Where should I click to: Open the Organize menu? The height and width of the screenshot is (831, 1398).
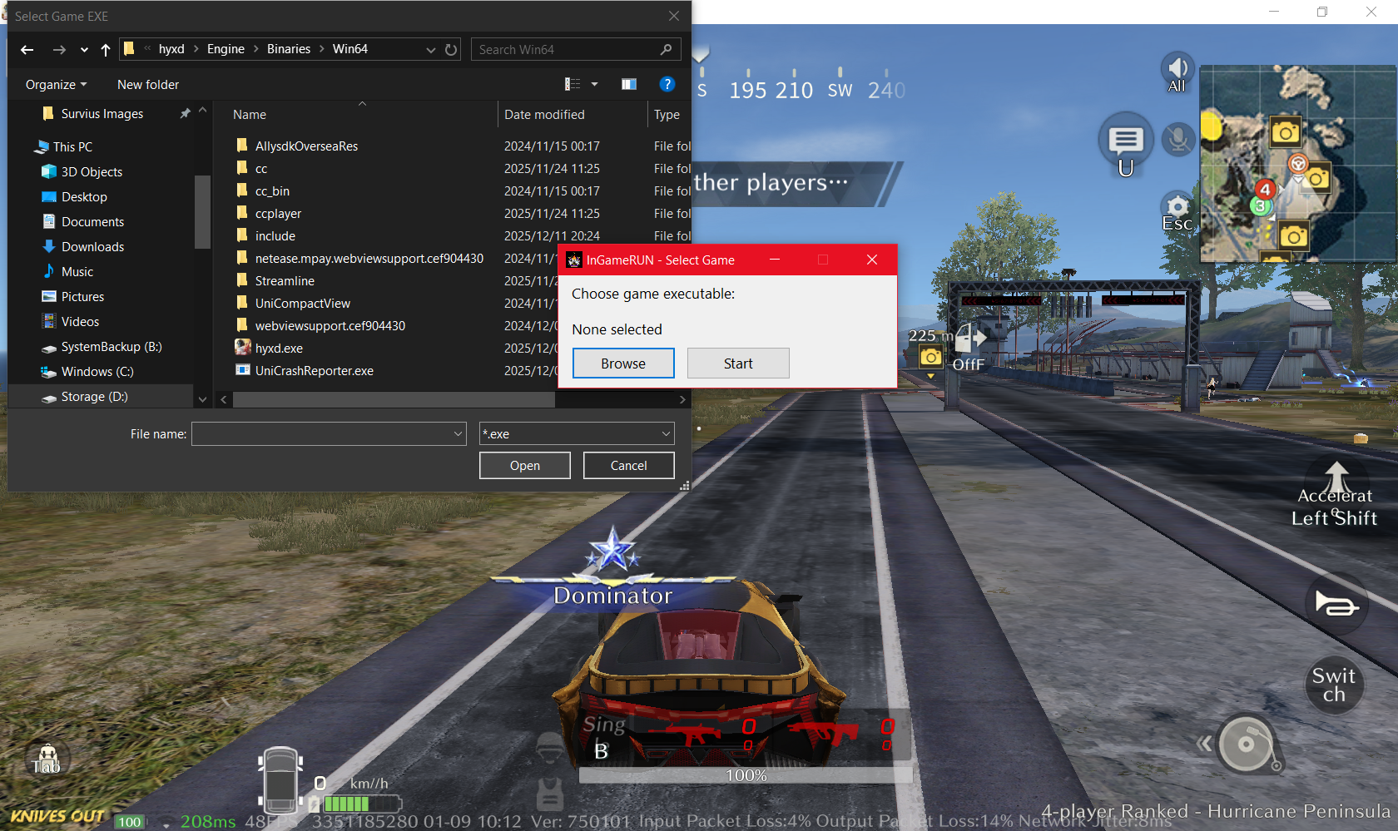pos(56,85)
